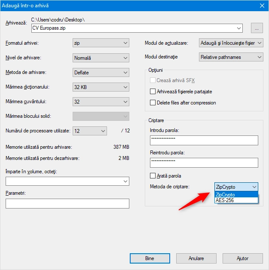Open help with the Ajutor button
This screenshot has height=270, width=269.
coord(243,258)
